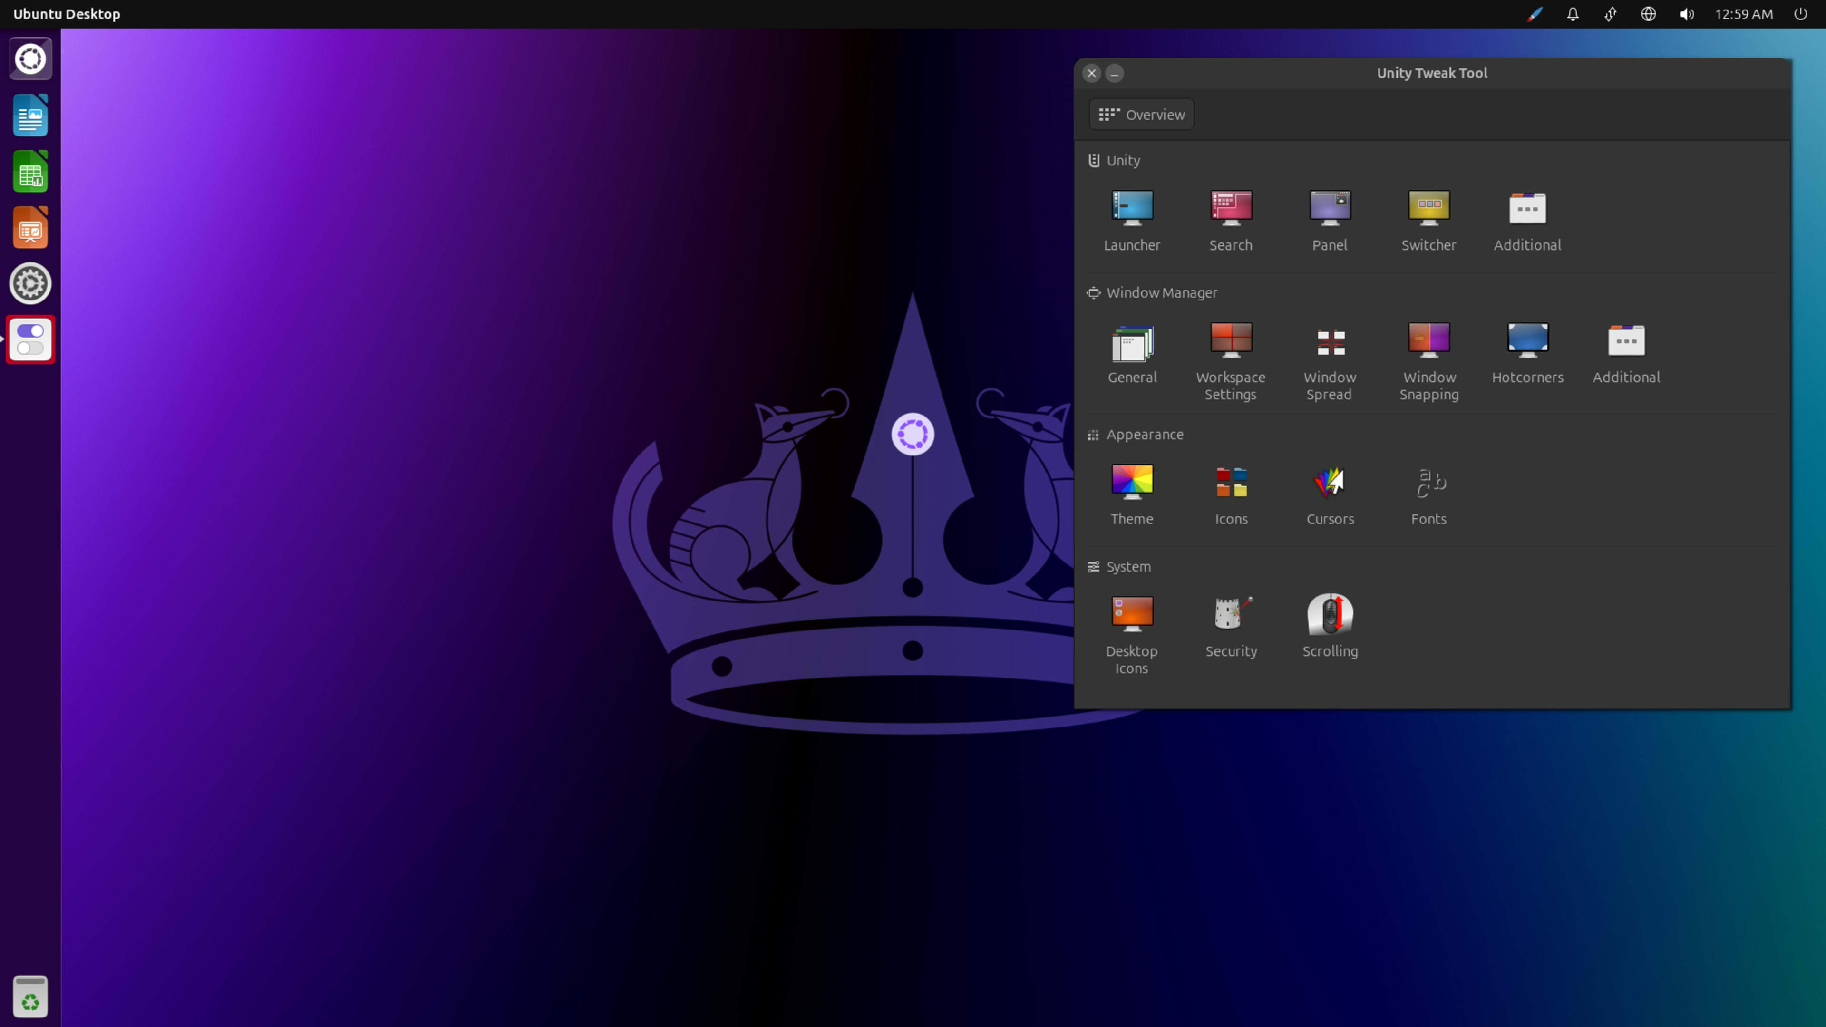Open Panel settings
1826x1027 pixels.
(1330, 220)
